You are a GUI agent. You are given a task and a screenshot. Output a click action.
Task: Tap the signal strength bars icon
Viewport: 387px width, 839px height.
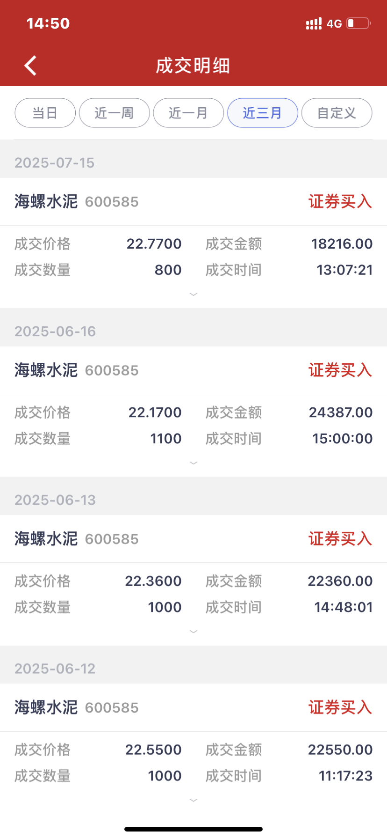coord(314,23)
